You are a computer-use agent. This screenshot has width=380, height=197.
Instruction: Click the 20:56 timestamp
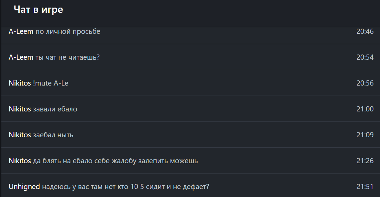pyautogui.click(x=365, y=83)
